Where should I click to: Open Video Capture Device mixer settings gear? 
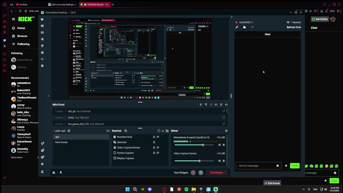pos(224,161)
